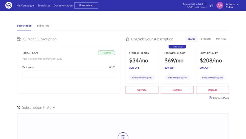Viewport: 246px width, 139px height.
Task: Click 30% OFF under Power Yearly
Action: coord(205,68)
